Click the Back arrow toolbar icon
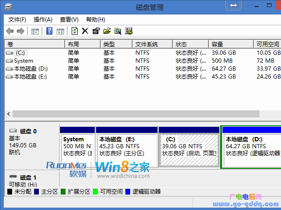 10,31
